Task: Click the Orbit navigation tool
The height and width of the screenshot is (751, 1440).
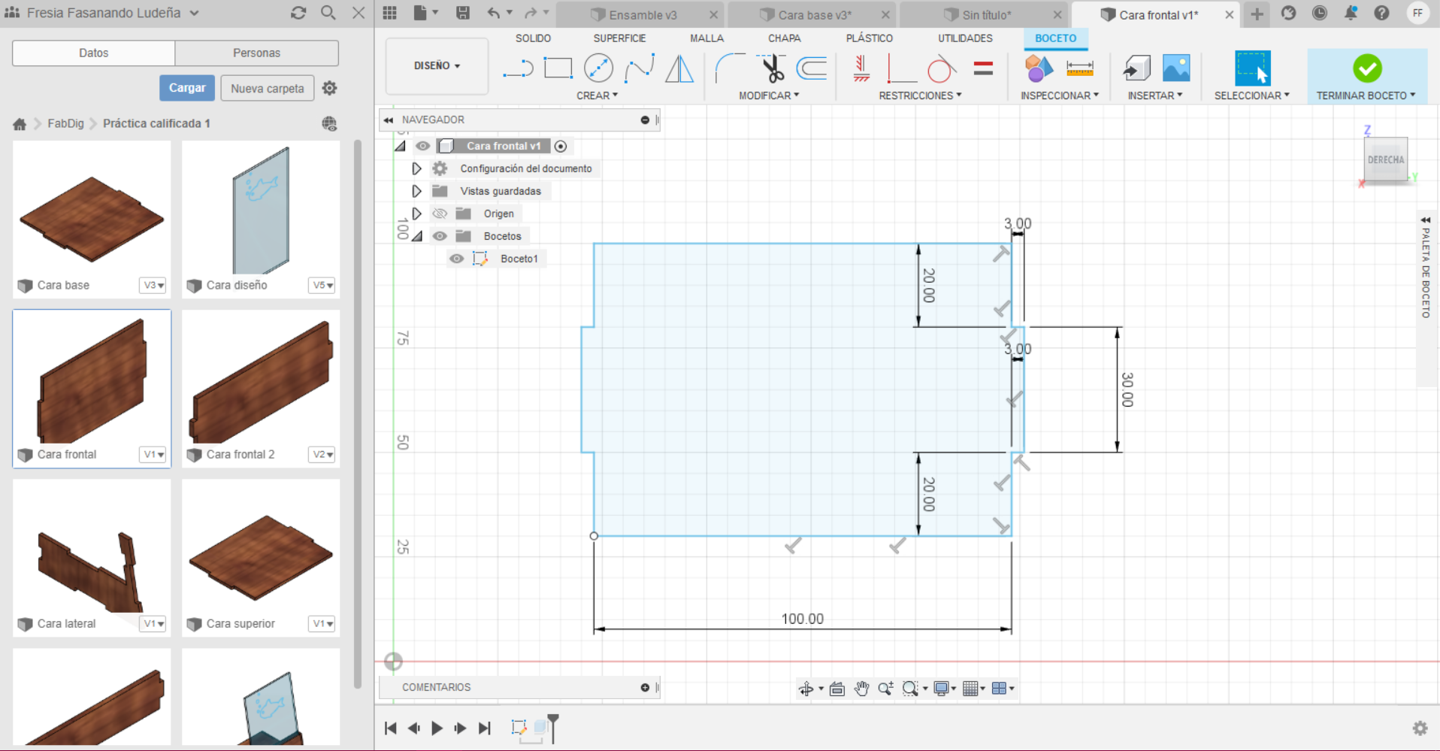Action: coord(806,688)
